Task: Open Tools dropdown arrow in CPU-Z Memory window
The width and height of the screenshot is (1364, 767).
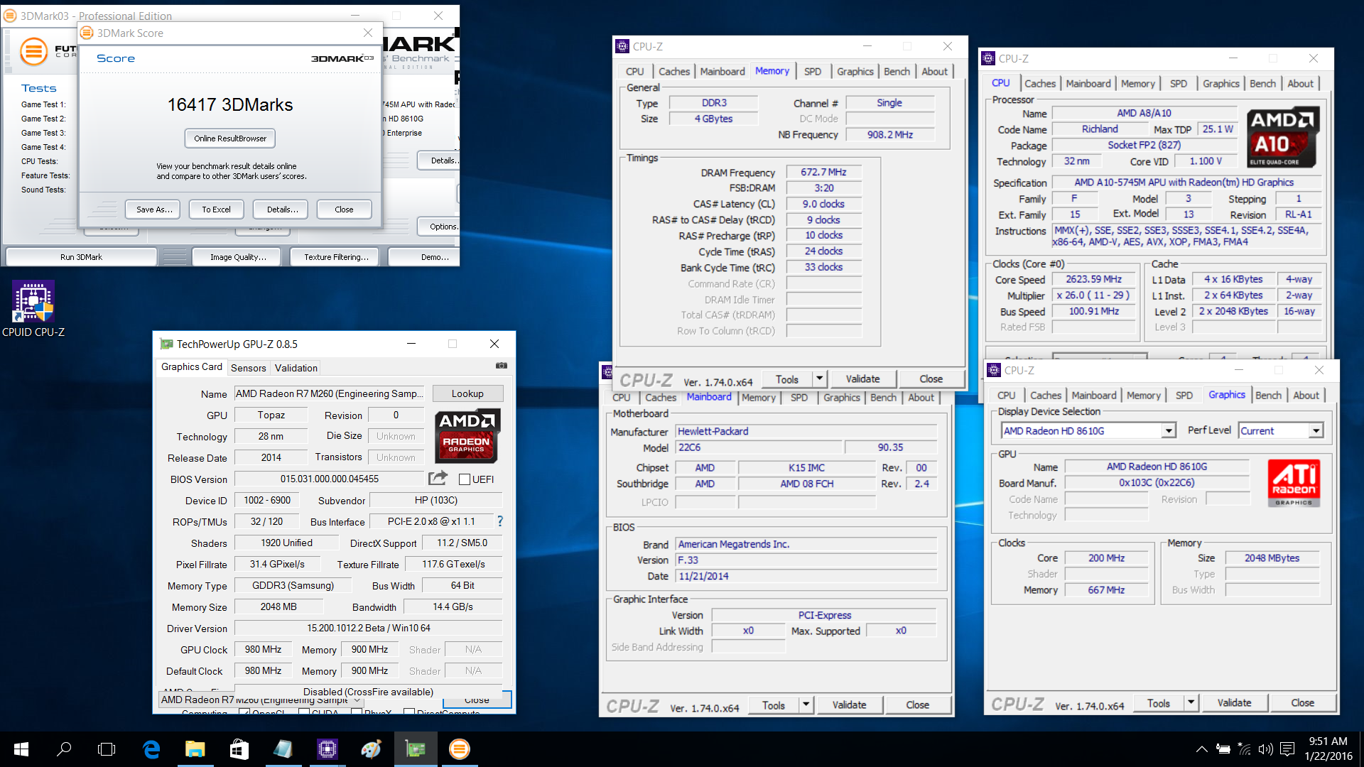Action: pos(819,379)
